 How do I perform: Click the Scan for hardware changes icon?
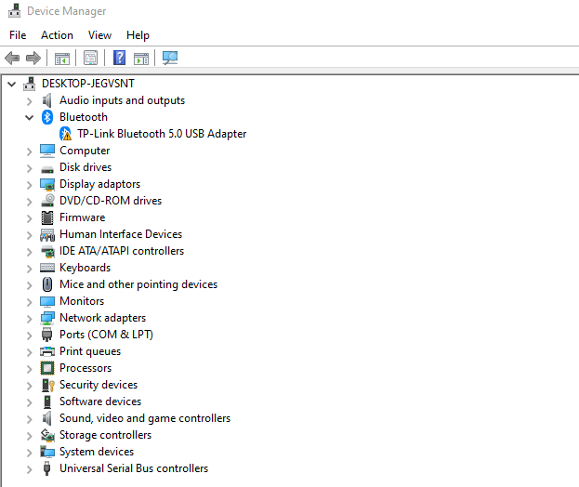(x=170, y=58)
